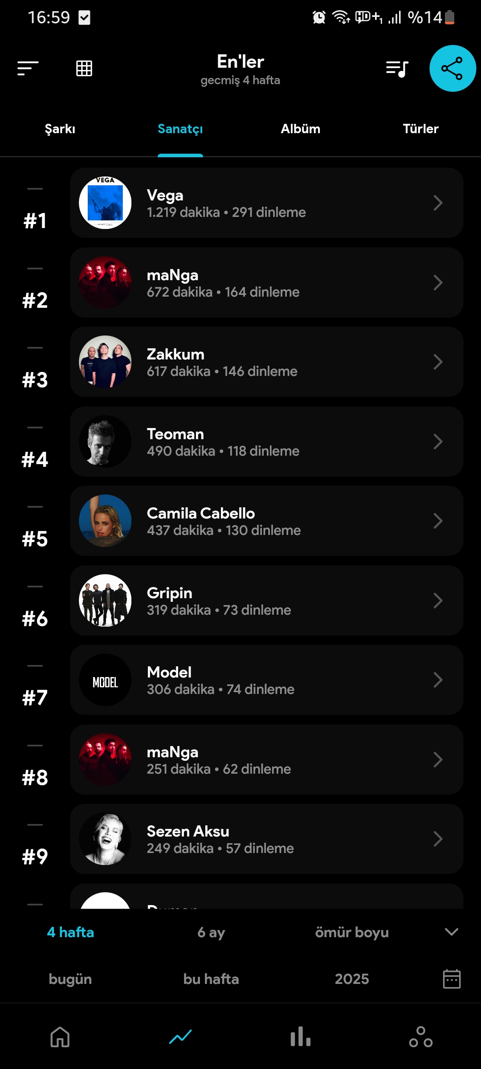Open the sort filter lines icon
This screenshot has height=1069, width=481.
coord(28,69)
